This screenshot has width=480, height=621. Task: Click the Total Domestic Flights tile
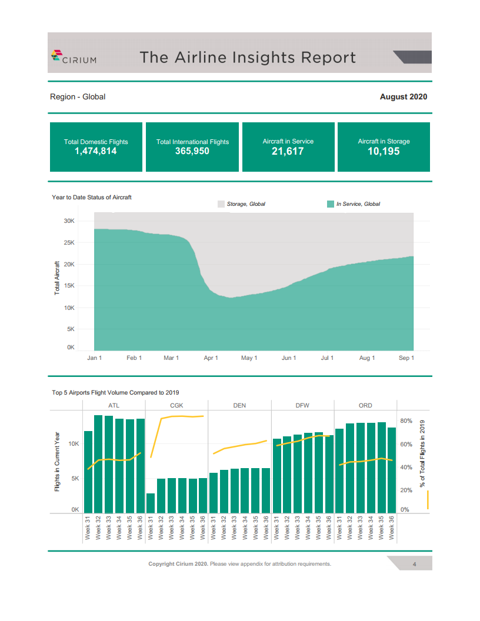tap(96, 147)
